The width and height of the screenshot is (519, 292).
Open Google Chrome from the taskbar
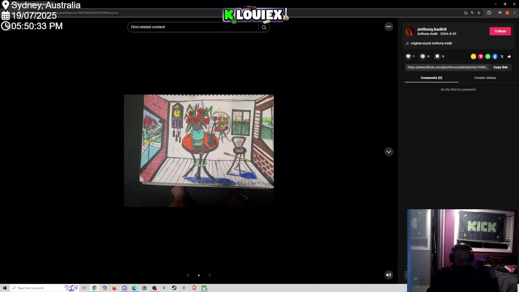pos(94,288)
